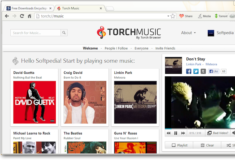Open the Torrent toolbar button
The width and height of the screenshot is (235, 160).
(x=221, y=16)
